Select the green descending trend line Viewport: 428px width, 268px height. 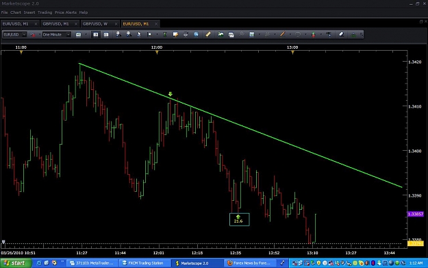tap(240, 125)
